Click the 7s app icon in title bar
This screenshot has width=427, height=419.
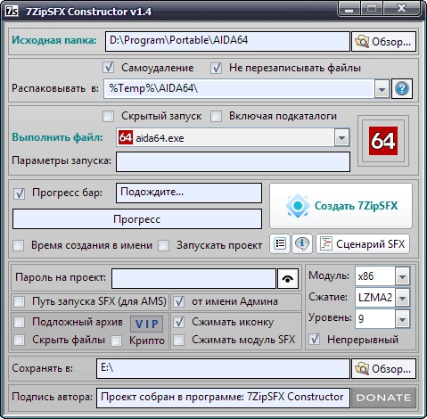pos(12,11)
